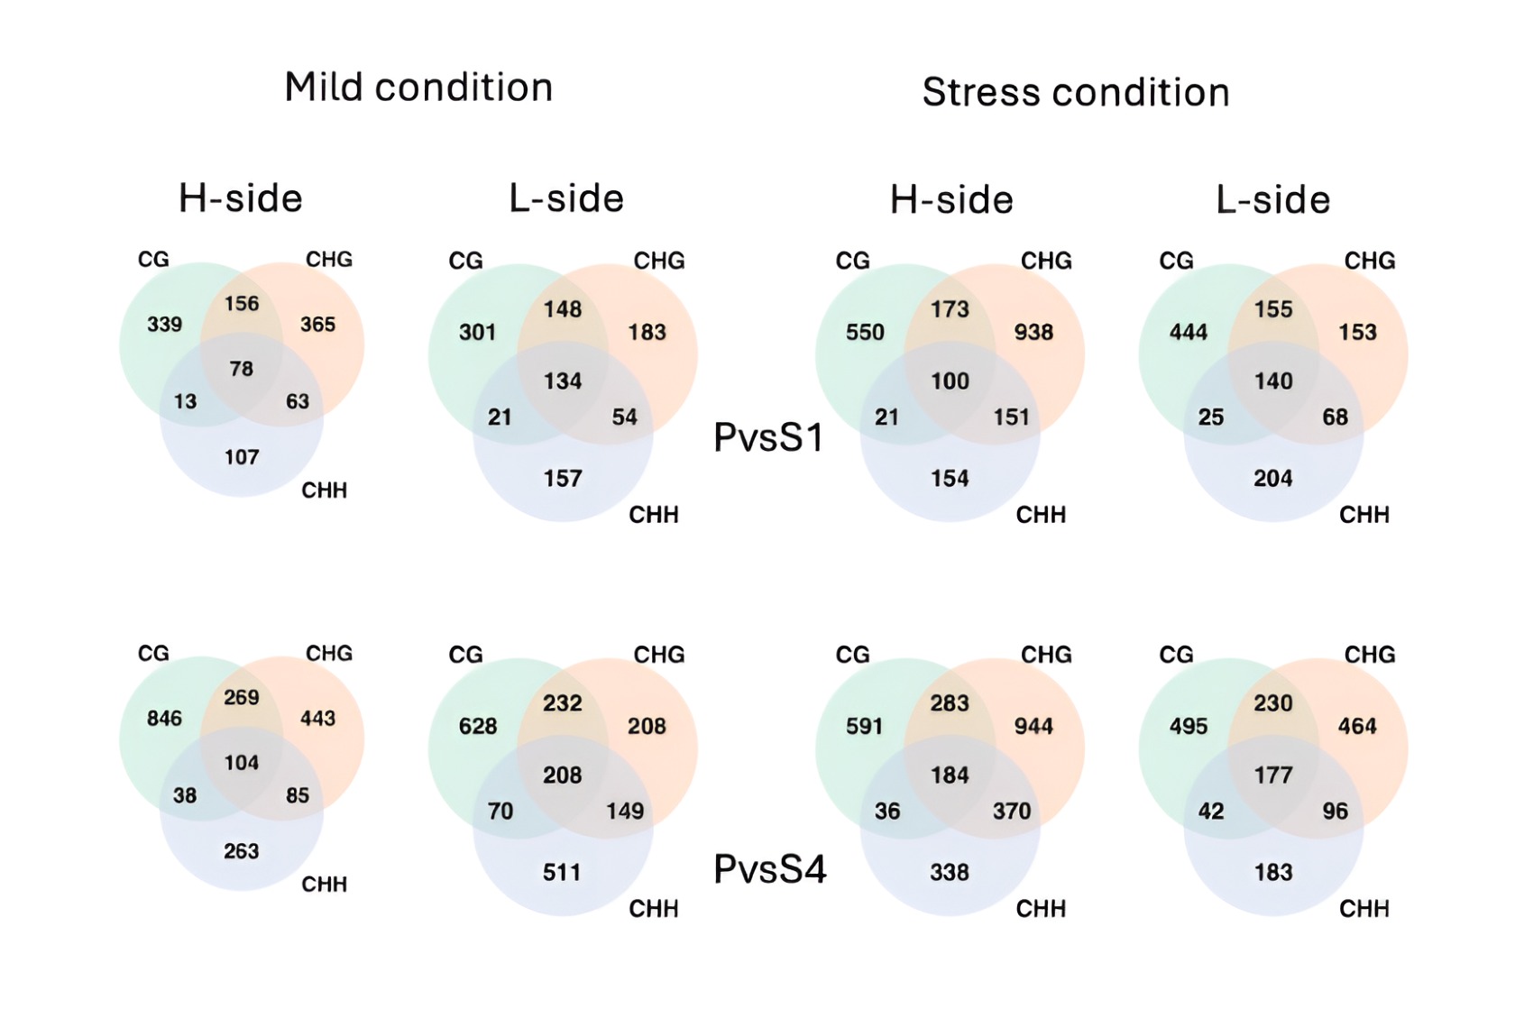Click the value 370 overlap region
This screenshot has height=1009, width=1515.
coord(1012,812)
